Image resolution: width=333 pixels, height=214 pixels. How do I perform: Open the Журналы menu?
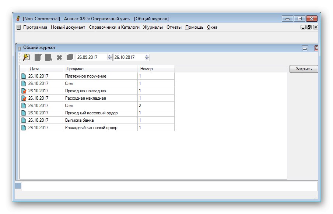[153, 27]
